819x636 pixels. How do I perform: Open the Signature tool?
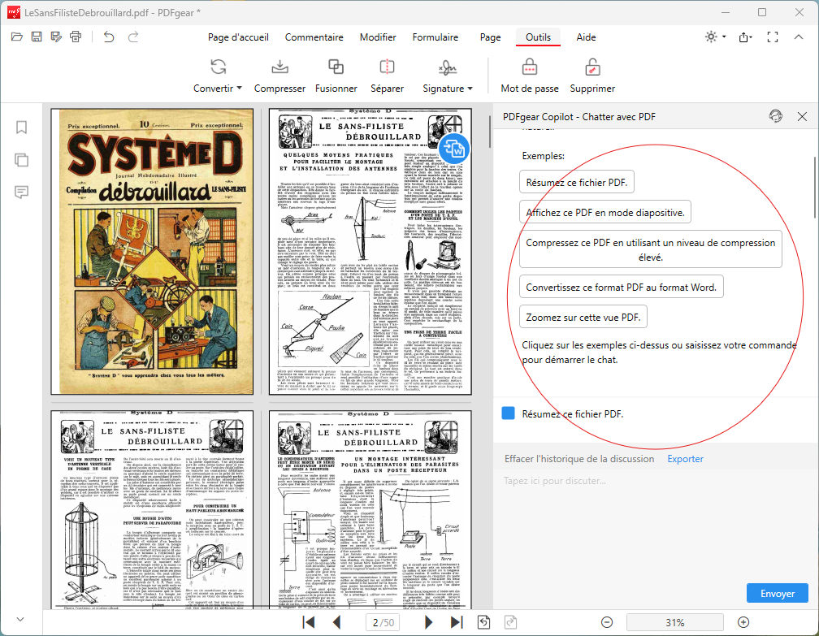tap(448, 76)
